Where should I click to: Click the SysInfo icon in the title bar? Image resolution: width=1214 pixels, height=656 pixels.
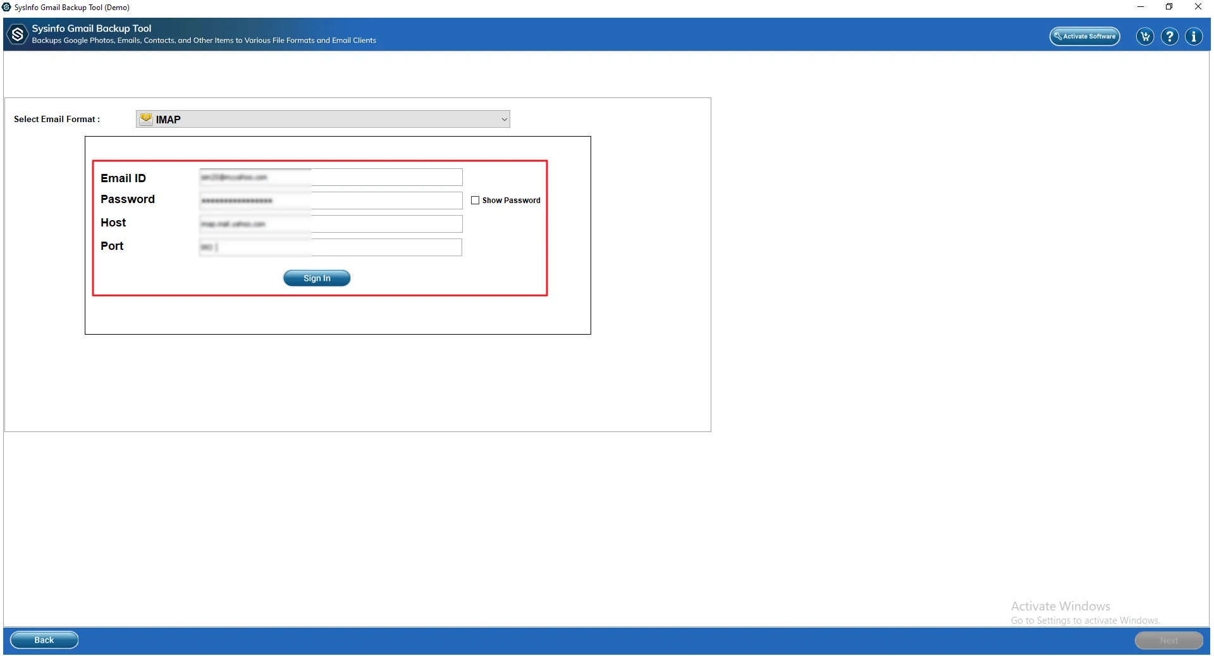(7, 7)
